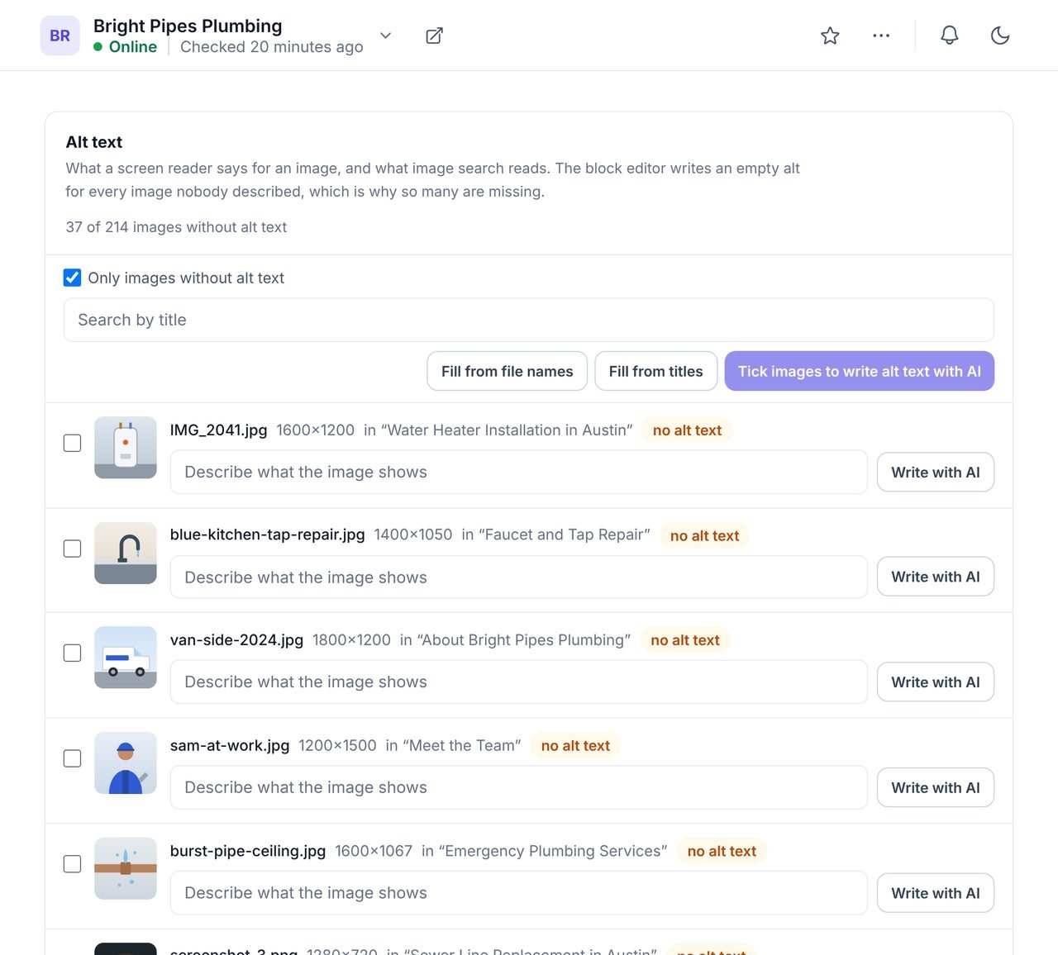Check the sam-at-work.jpg row checkbox
The width and height of the screenshot is (1058, 955).
click(x=73, y=758)
